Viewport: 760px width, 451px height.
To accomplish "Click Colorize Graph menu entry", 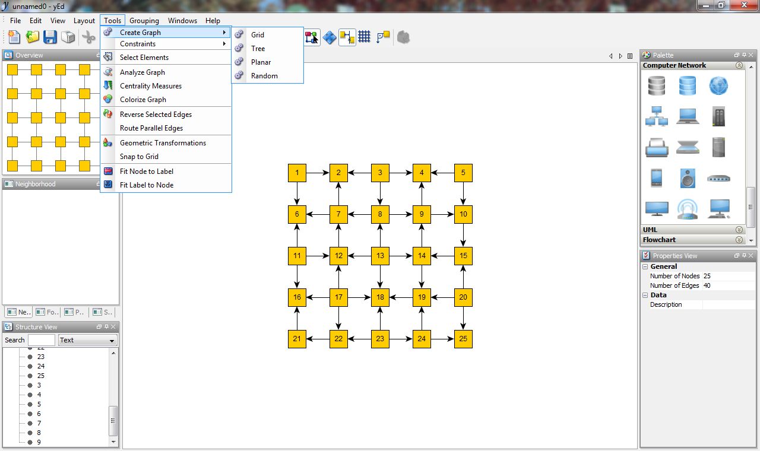I will click(x=166, y=100).
